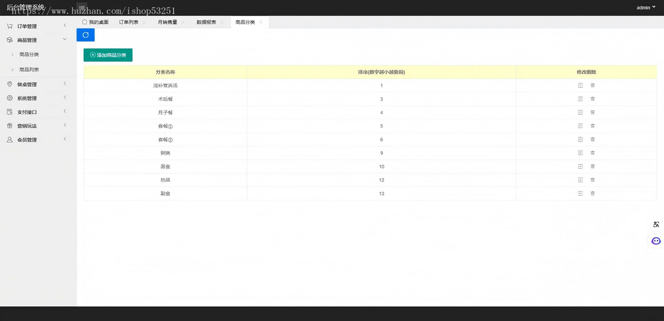The height and width of the screenshot is (321, 664).
Task: Close the 订单列表 tab
Action: coord(144,22)
